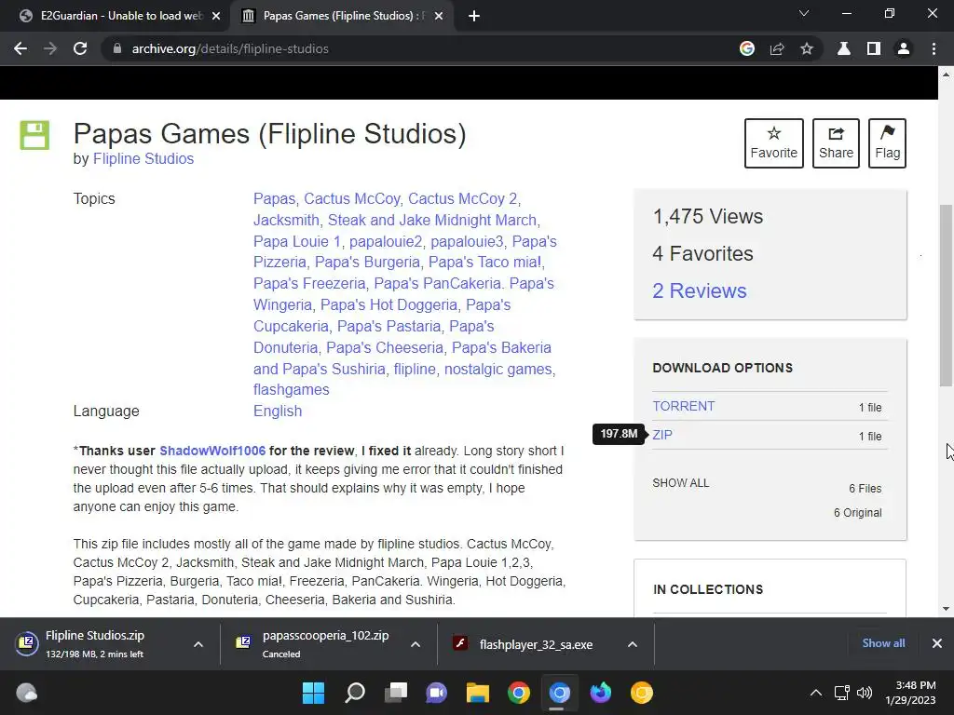Open the Chat app on the taskbar
Image resolution: width=954 pixels, height=715 pixels.
(x=436, y=693)
